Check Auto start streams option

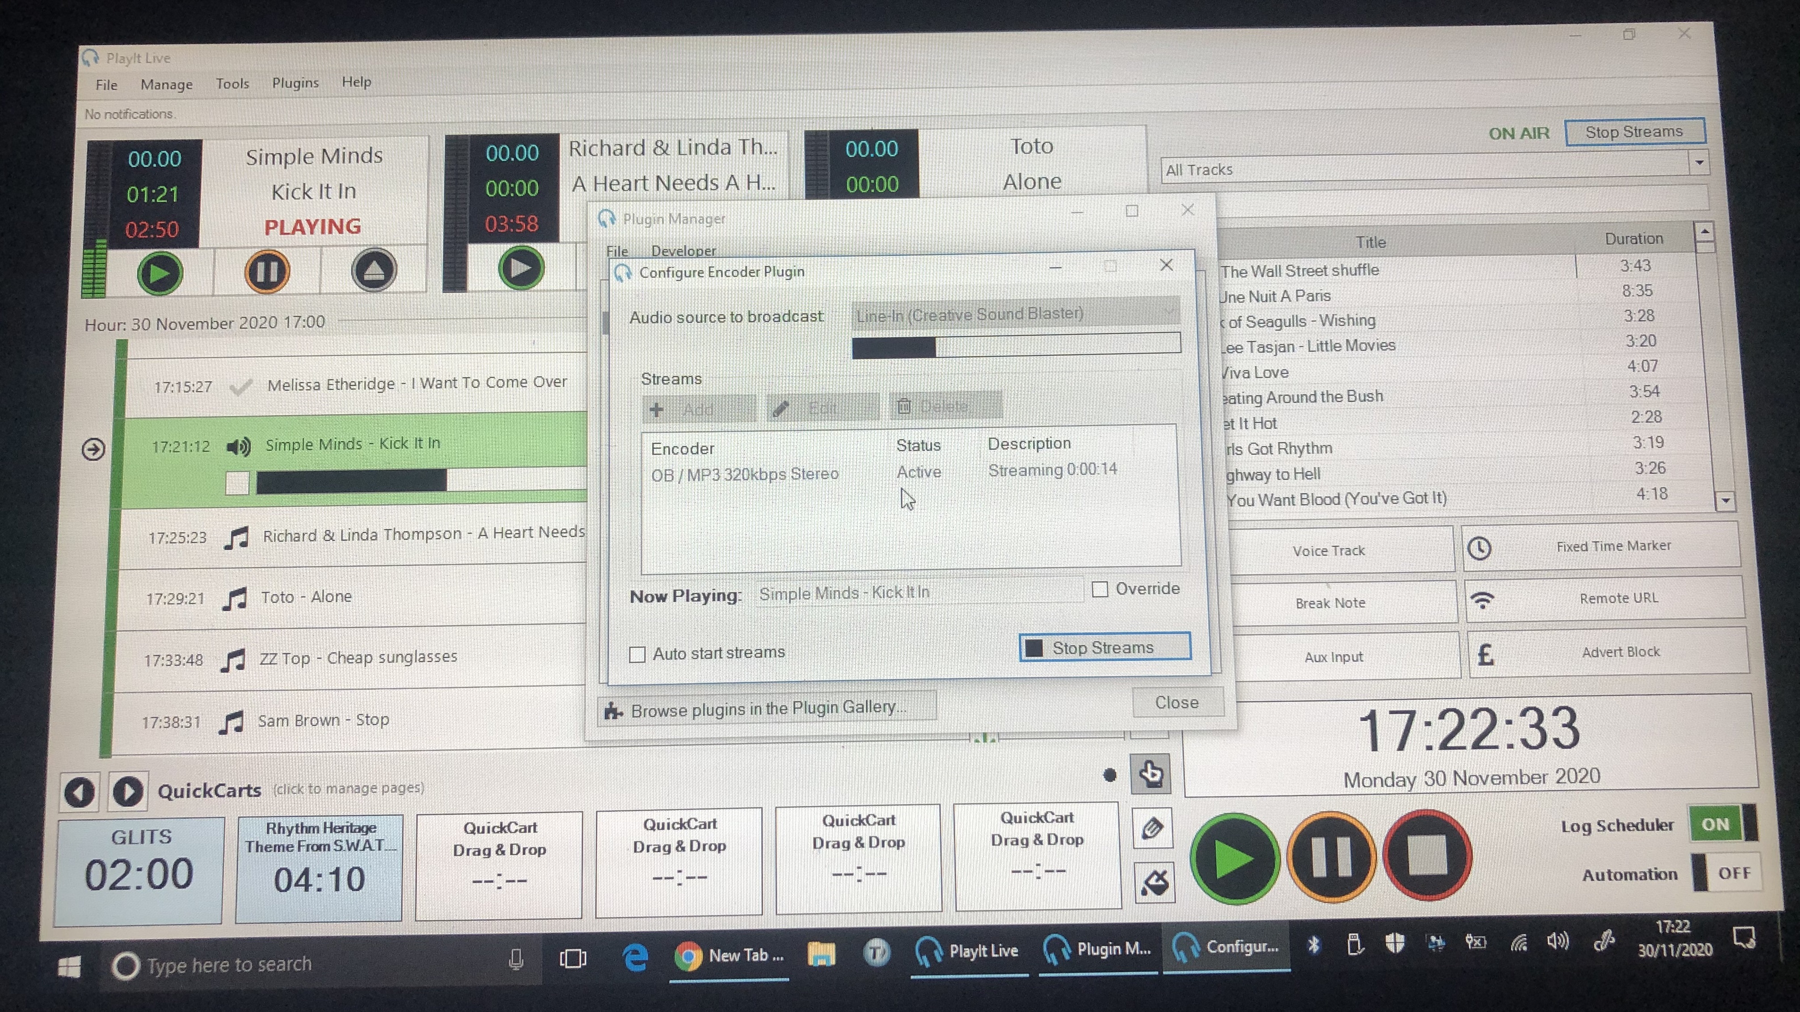637,655
